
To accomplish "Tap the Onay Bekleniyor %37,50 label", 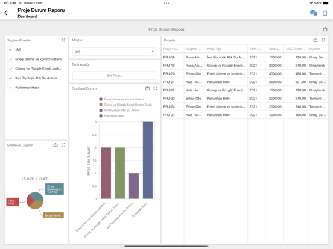I will [54, 189].
